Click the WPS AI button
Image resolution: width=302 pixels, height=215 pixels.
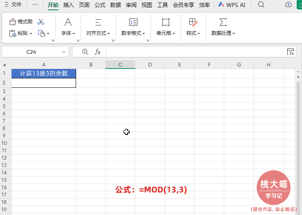pos(232,5)
